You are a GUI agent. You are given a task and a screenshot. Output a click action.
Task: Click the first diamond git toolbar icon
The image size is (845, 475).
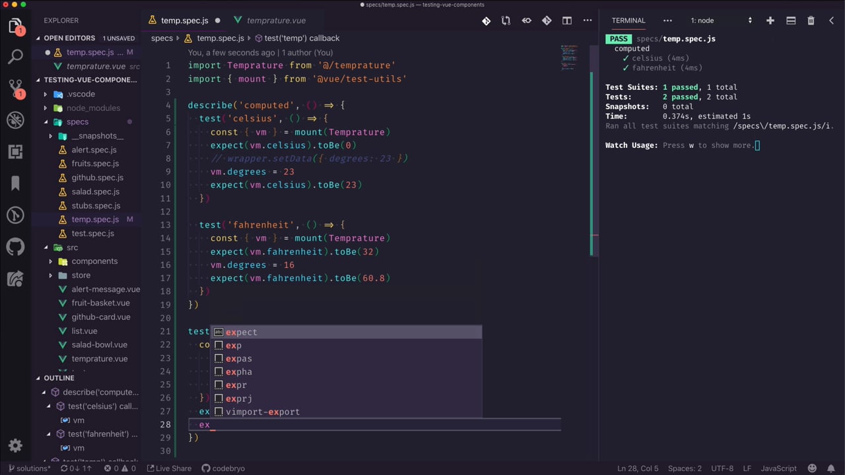pos(486,20)
